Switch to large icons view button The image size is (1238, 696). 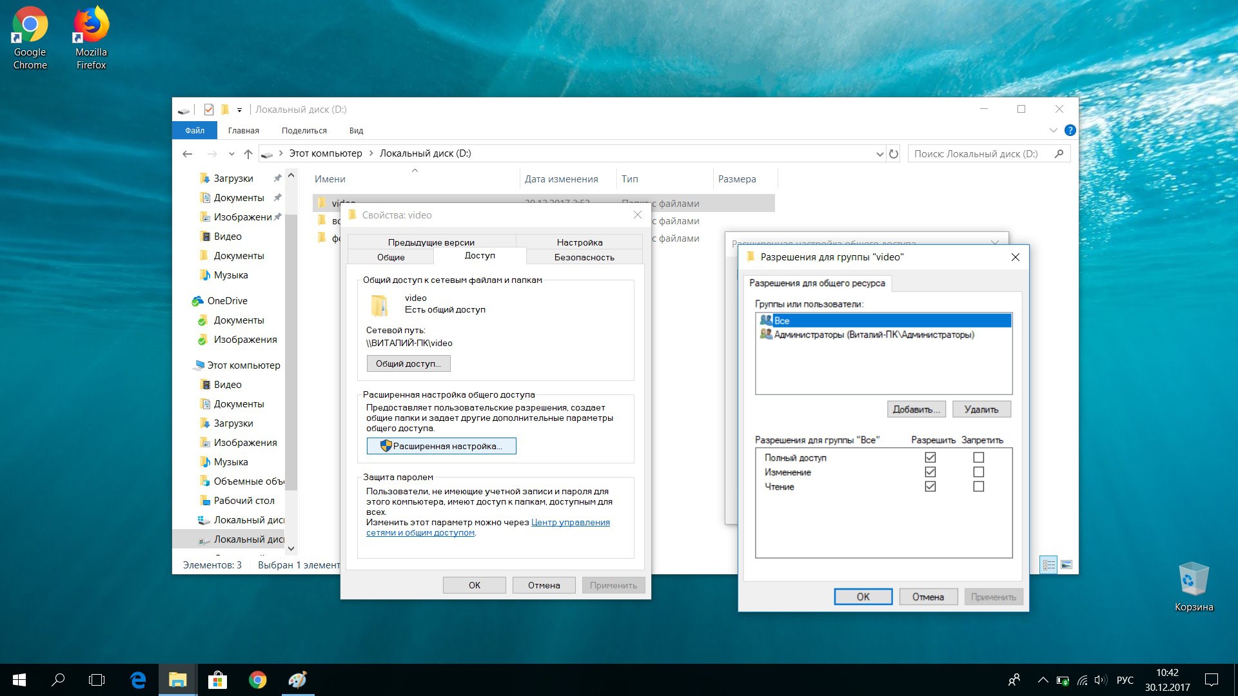[1066, 565]
